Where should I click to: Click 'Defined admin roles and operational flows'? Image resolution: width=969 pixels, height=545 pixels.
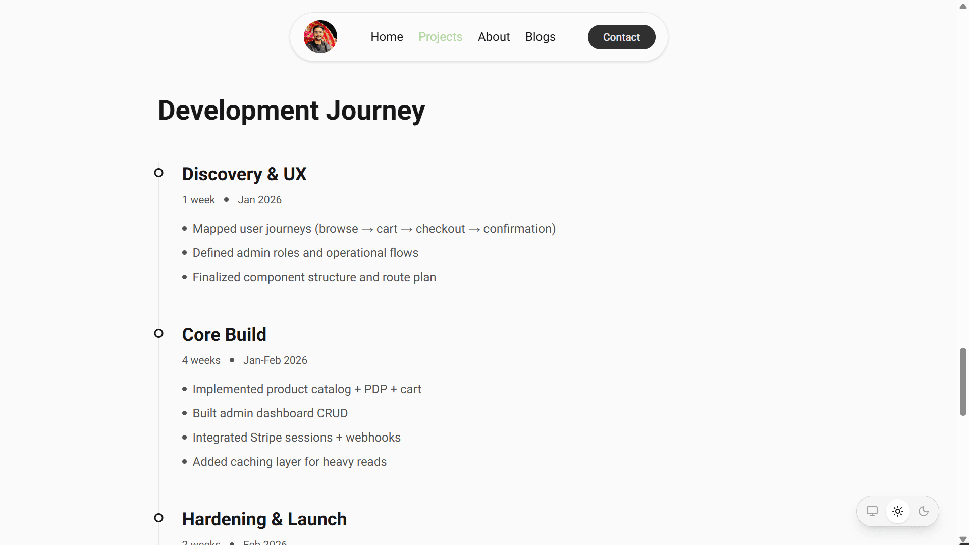tap(305, 253)
